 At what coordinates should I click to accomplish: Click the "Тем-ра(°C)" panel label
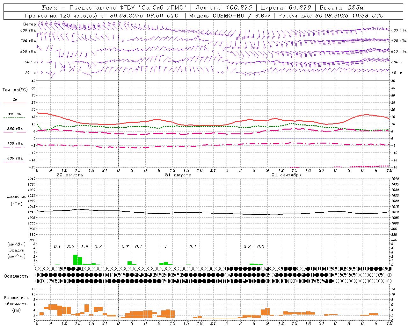pyautogui.click(x=15, y=90)
